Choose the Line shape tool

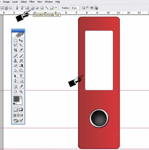(47, 8)
